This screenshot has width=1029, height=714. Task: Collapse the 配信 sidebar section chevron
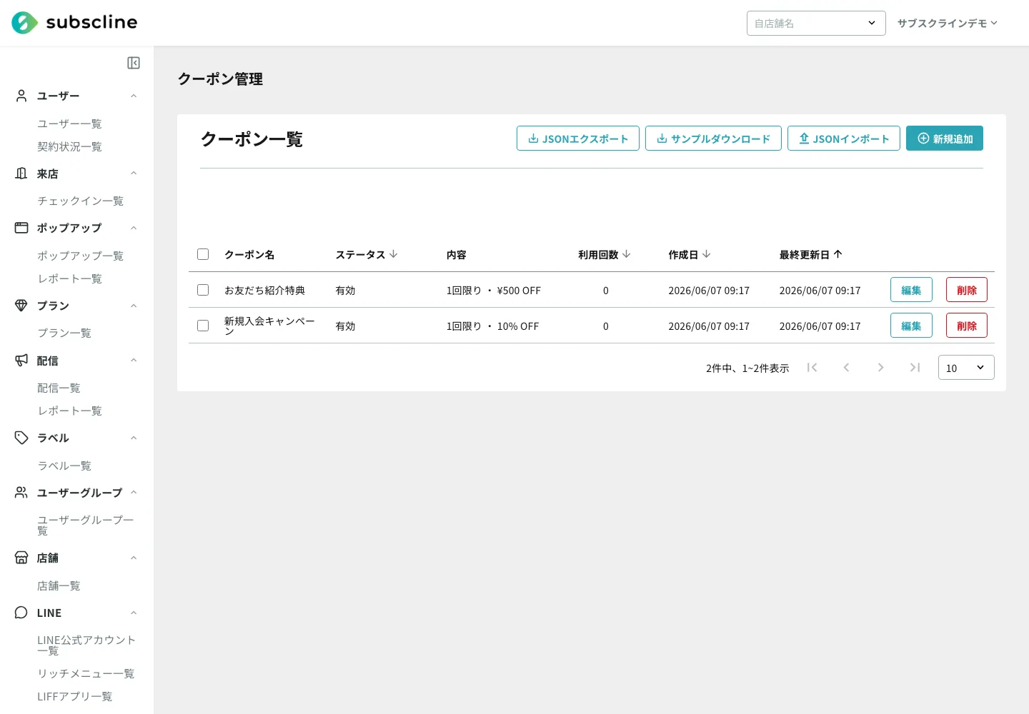click(x=134, y=361)
